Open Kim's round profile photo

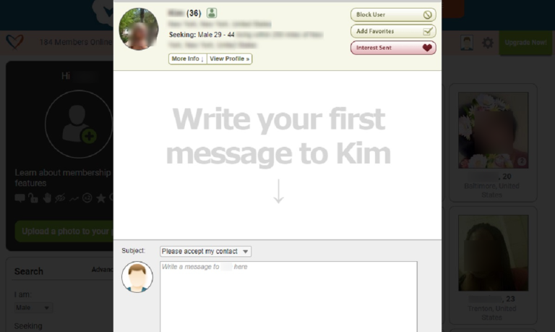[x=139, y=29]
